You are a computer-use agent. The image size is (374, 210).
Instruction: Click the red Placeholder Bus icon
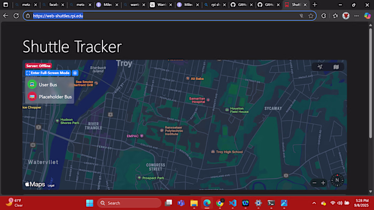32,96
